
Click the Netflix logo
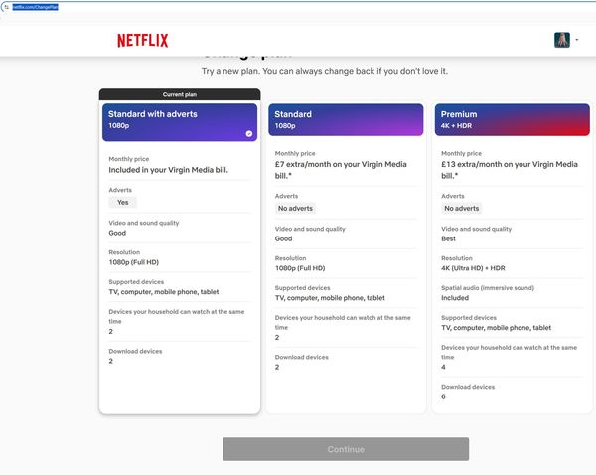(x=142, y=41)
